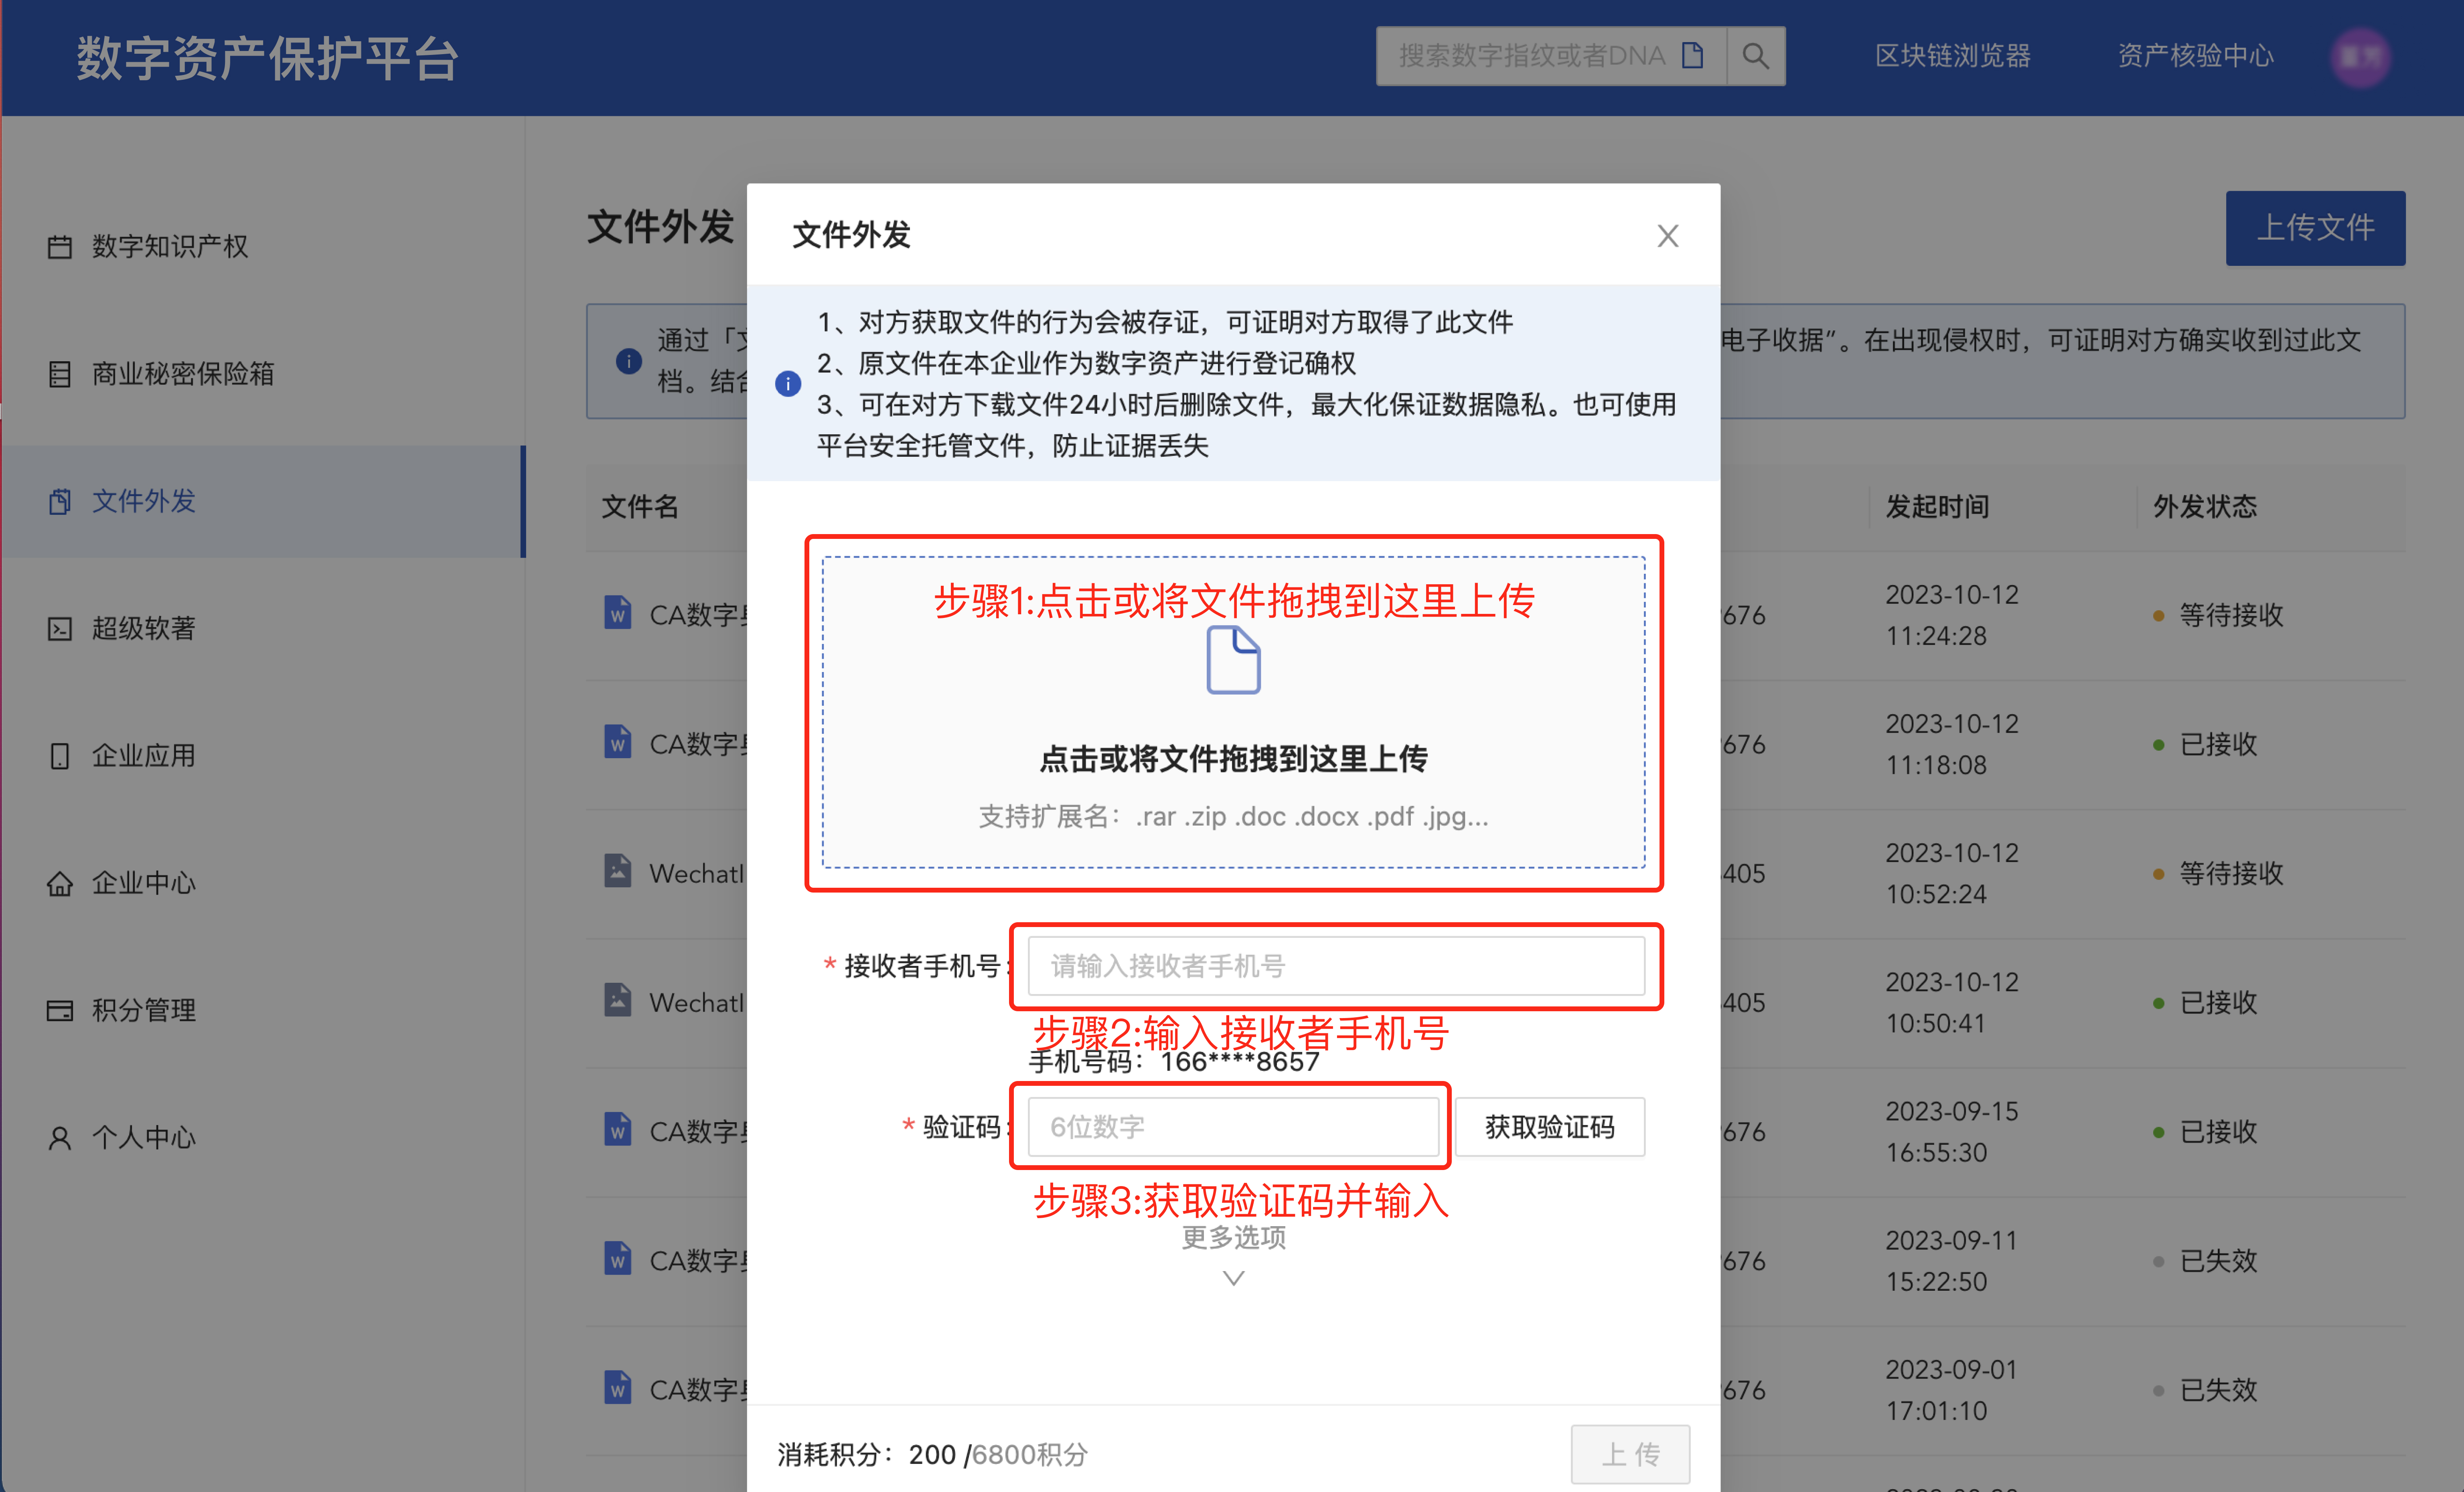Click 外发状态 column header
The width and height of the screenshot is (2464, 1492).
pyautogui.click(x=2204, y=507)
